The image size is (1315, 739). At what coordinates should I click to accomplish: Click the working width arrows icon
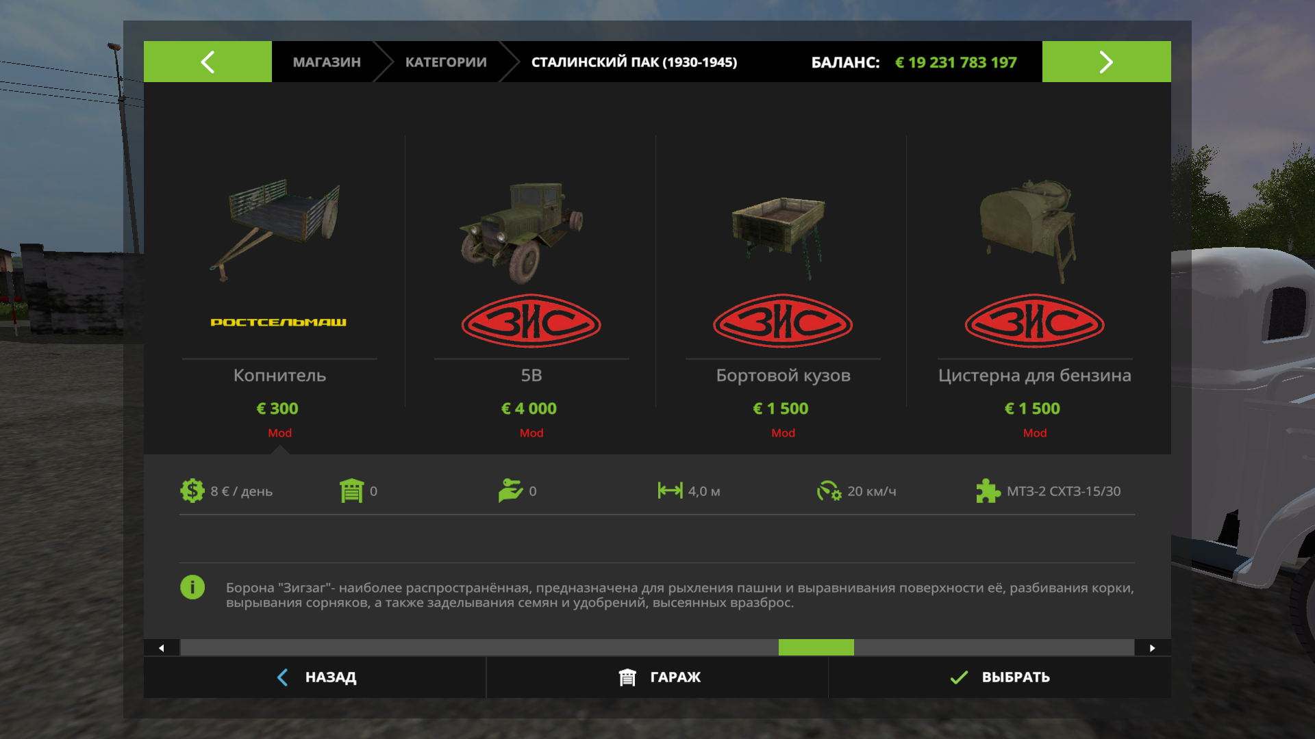pyautogui.click(x=670, y=491)
